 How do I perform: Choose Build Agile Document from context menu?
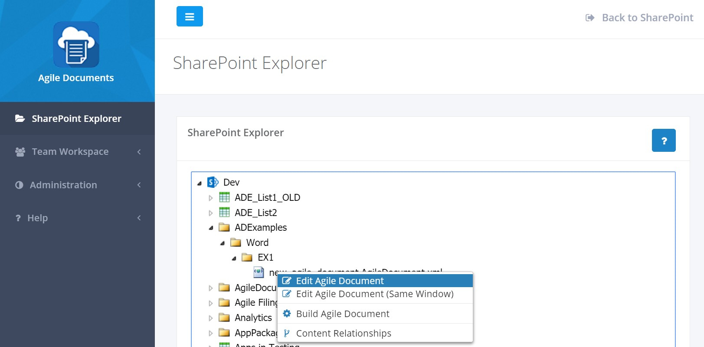point(375,314)
